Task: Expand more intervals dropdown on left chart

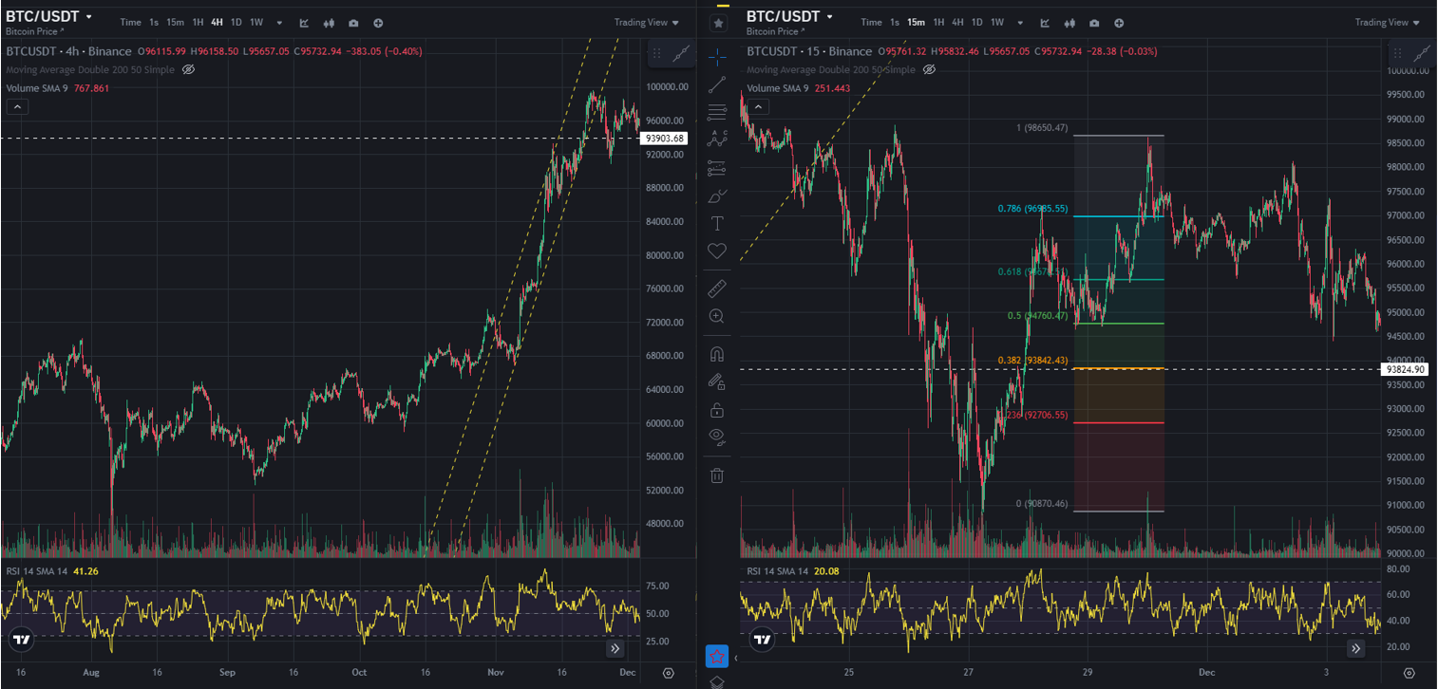Action: [279, 23]
